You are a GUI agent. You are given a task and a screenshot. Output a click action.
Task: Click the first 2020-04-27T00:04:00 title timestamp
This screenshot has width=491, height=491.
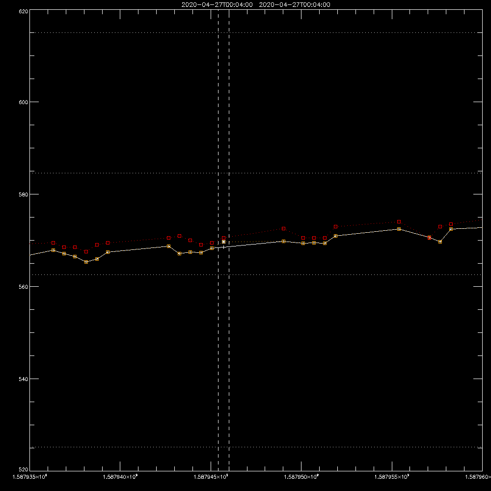[217, 5]
